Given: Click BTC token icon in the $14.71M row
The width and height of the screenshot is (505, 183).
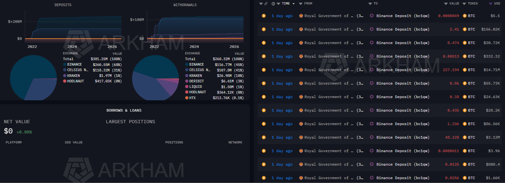Looking at the screenshot, I should [x=465, y=70].
